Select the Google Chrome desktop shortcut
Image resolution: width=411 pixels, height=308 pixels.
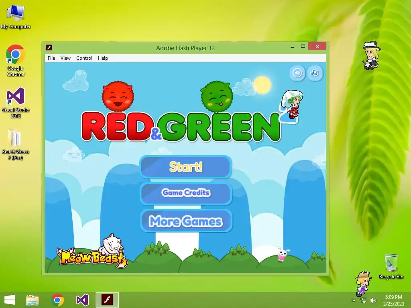pyautogui.click(x=16, y=61)
